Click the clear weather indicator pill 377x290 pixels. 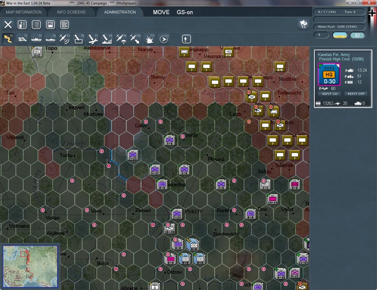click(x=339, y=35)
